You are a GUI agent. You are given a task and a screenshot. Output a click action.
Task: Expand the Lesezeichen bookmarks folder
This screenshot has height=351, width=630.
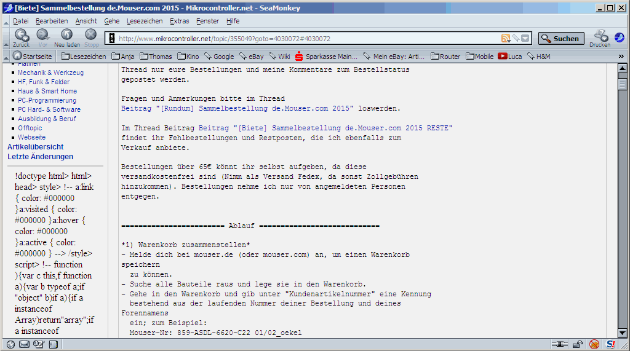[84, 56]
